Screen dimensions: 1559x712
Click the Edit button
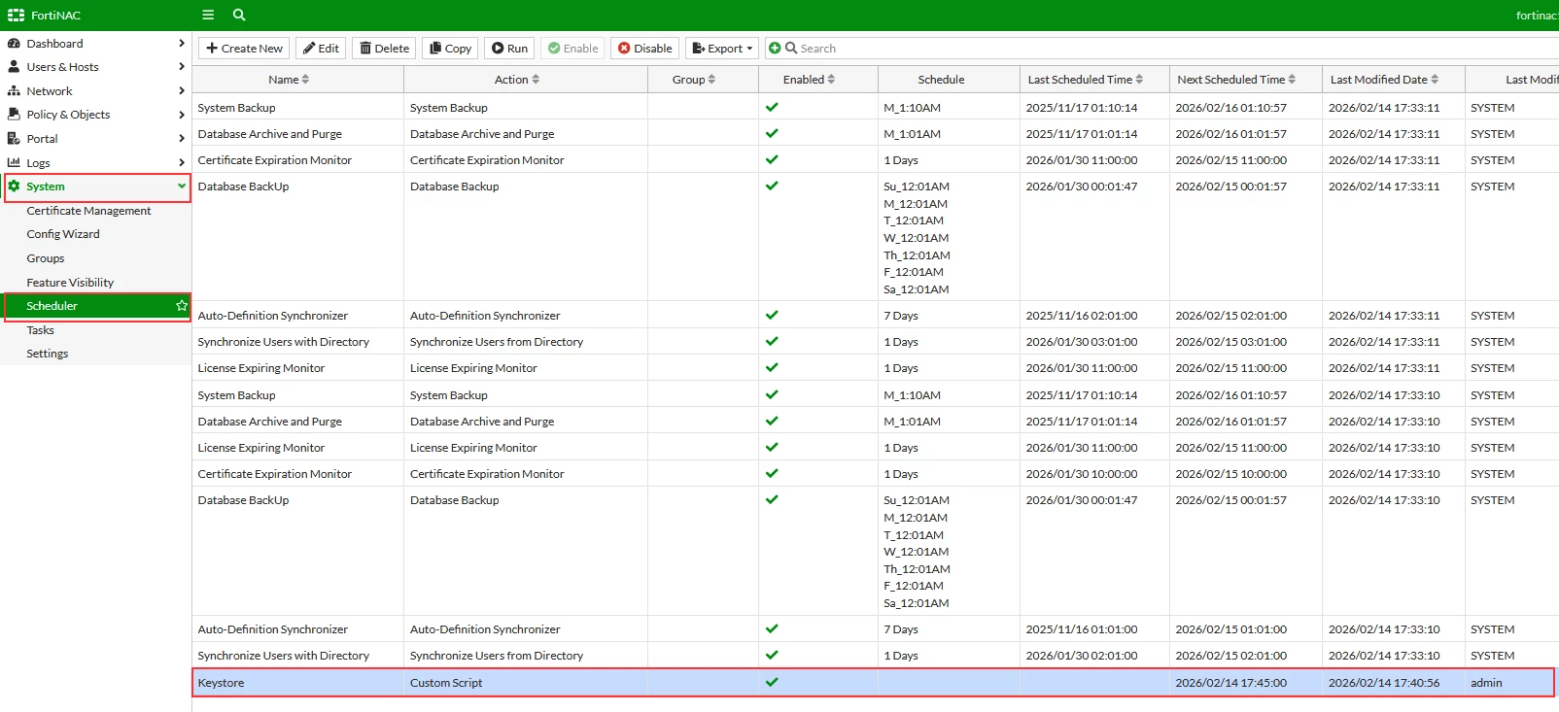pyautogui.click(x=321, y=48)
